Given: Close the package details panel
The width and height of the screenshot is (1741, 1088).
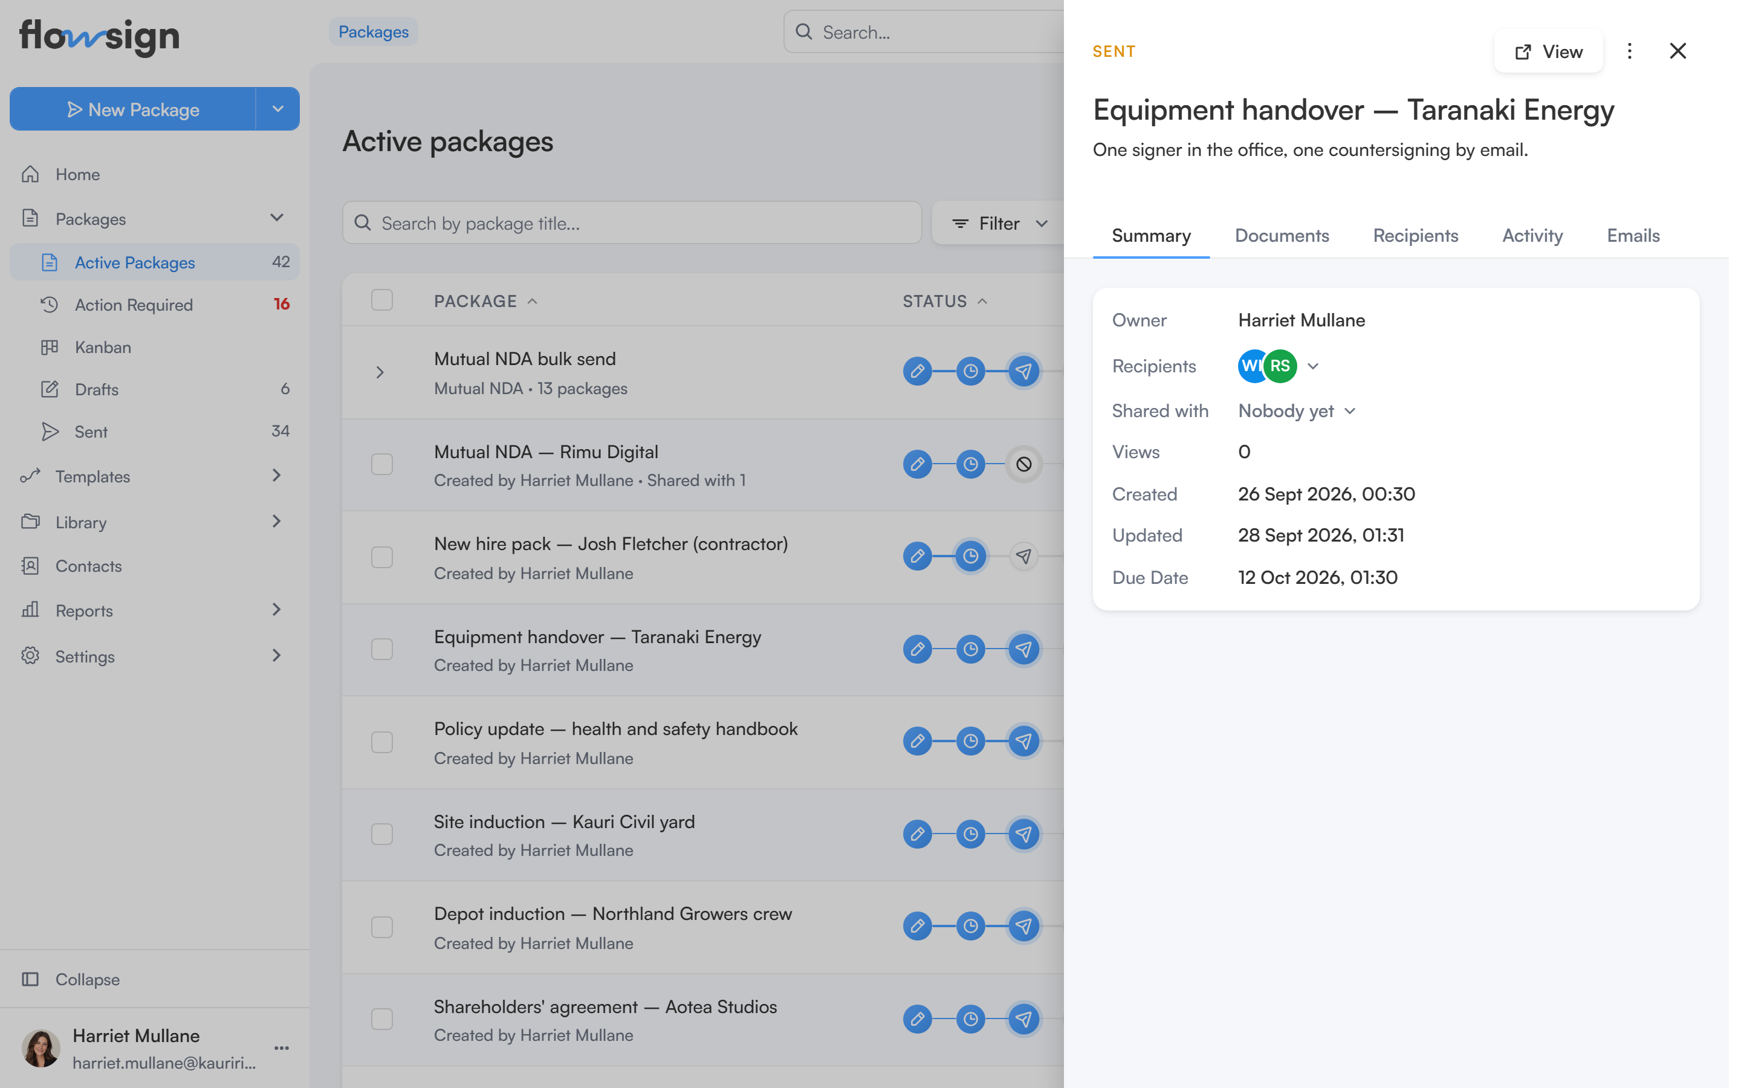Looking at the screenshot, I should pos(1678,51).
